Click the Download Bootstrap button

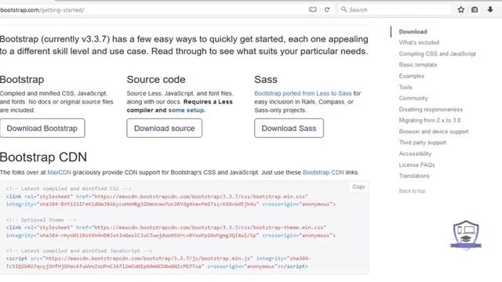coord(42,128)
